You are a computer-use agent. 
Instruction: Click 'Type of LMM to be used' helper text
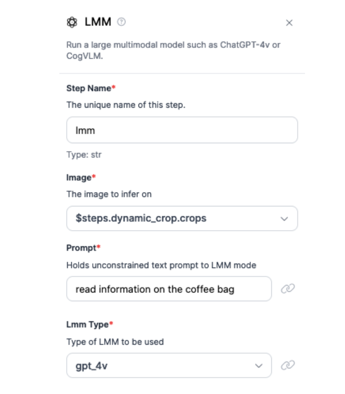click(115, 341)
